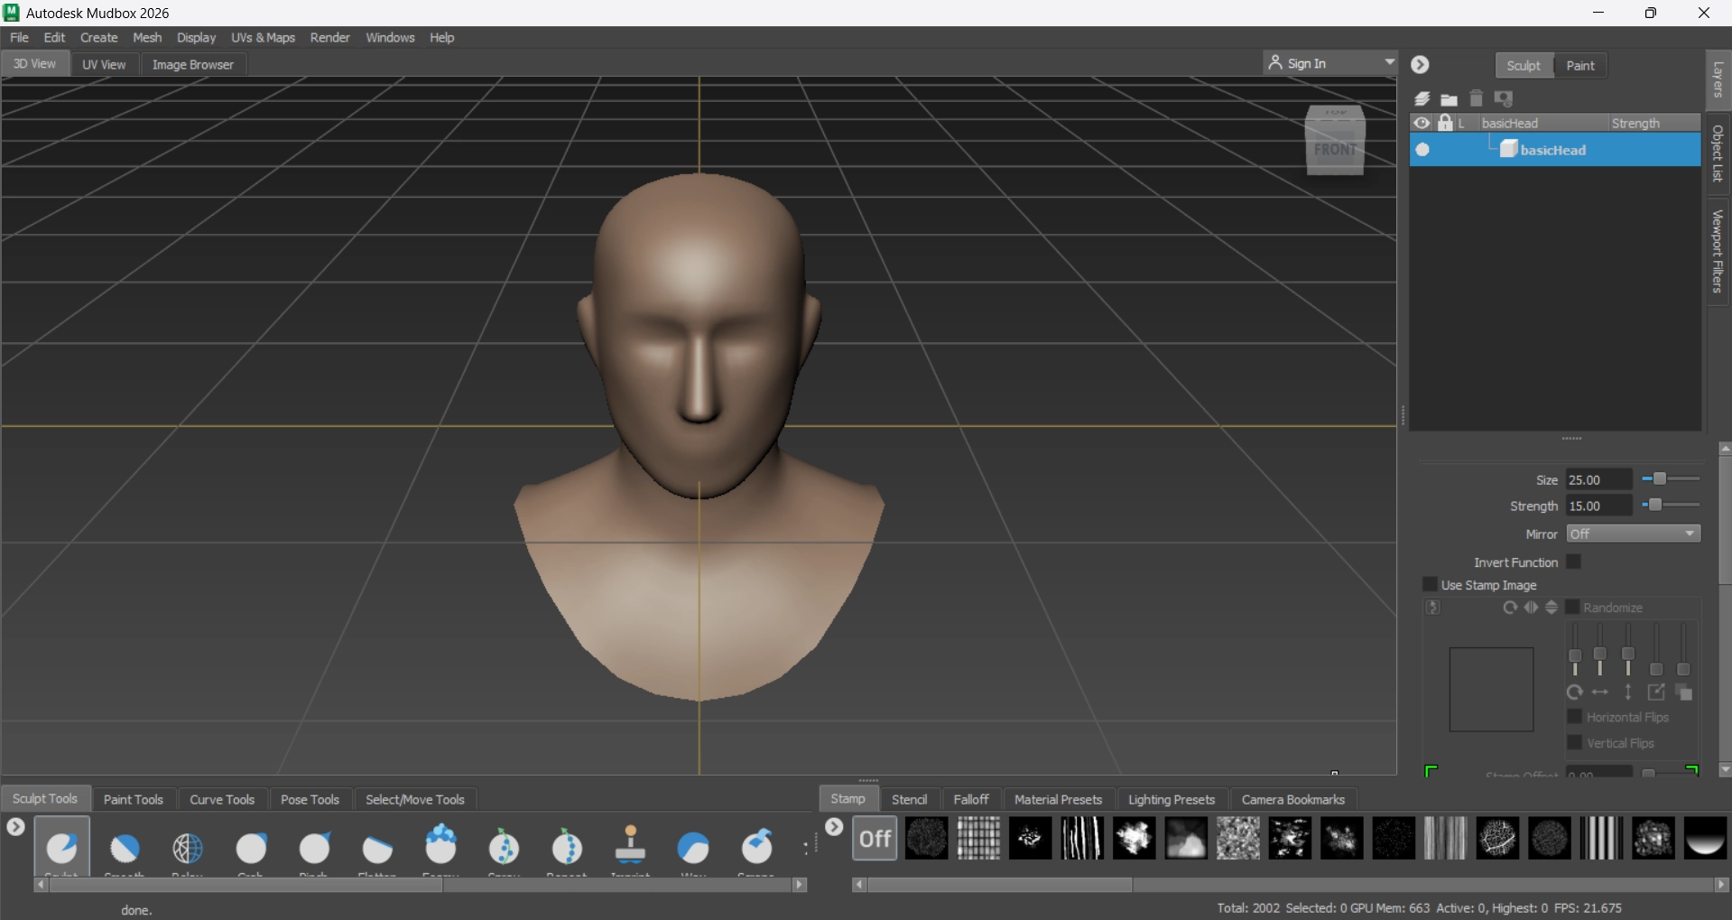The width and height of the screenshot is (1732, 920).
Task: Select the Imprint stamp tool
Action: point(630,846)
